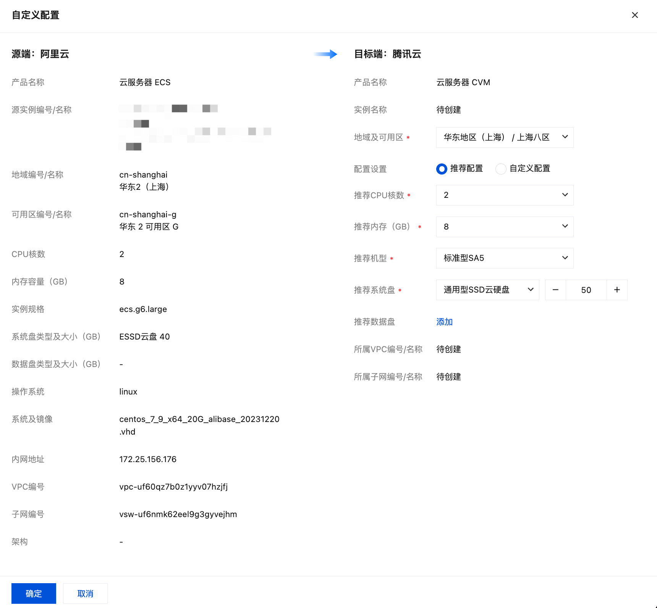The height and width of the screenshot is (608, 657).
Task: Click the 待创建 value beside 所属VPC编号/名称
Action: pyautogui.click(x=448, y=349)
